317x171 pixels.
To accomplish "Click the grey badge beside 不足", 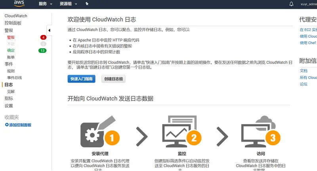I will click(43, 44).
